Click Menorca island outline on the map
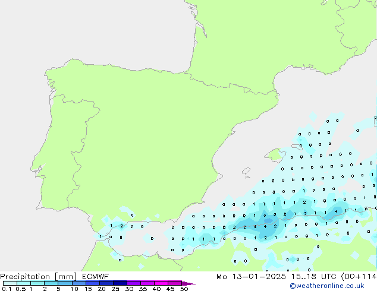The width and height of the screenshot is (377, 291). (x=297, y=147)
